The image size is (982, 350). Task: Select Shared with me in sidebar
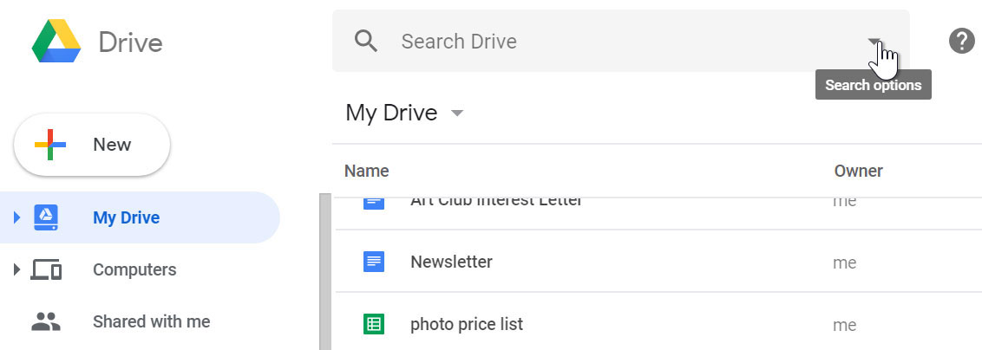coord(151,321)
